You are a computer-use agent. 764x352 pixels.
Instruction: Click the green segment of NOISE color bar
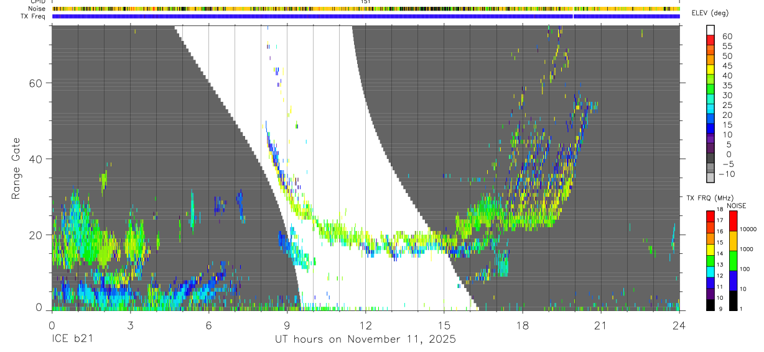tap(733, 261)
